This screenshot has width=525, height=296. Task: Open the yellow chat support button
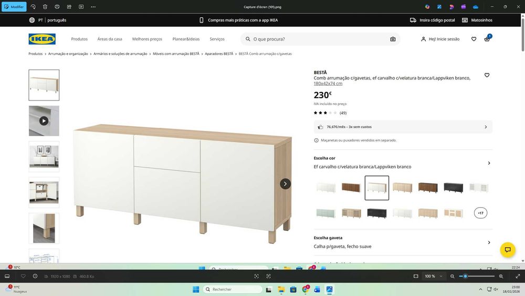(508, 250)
